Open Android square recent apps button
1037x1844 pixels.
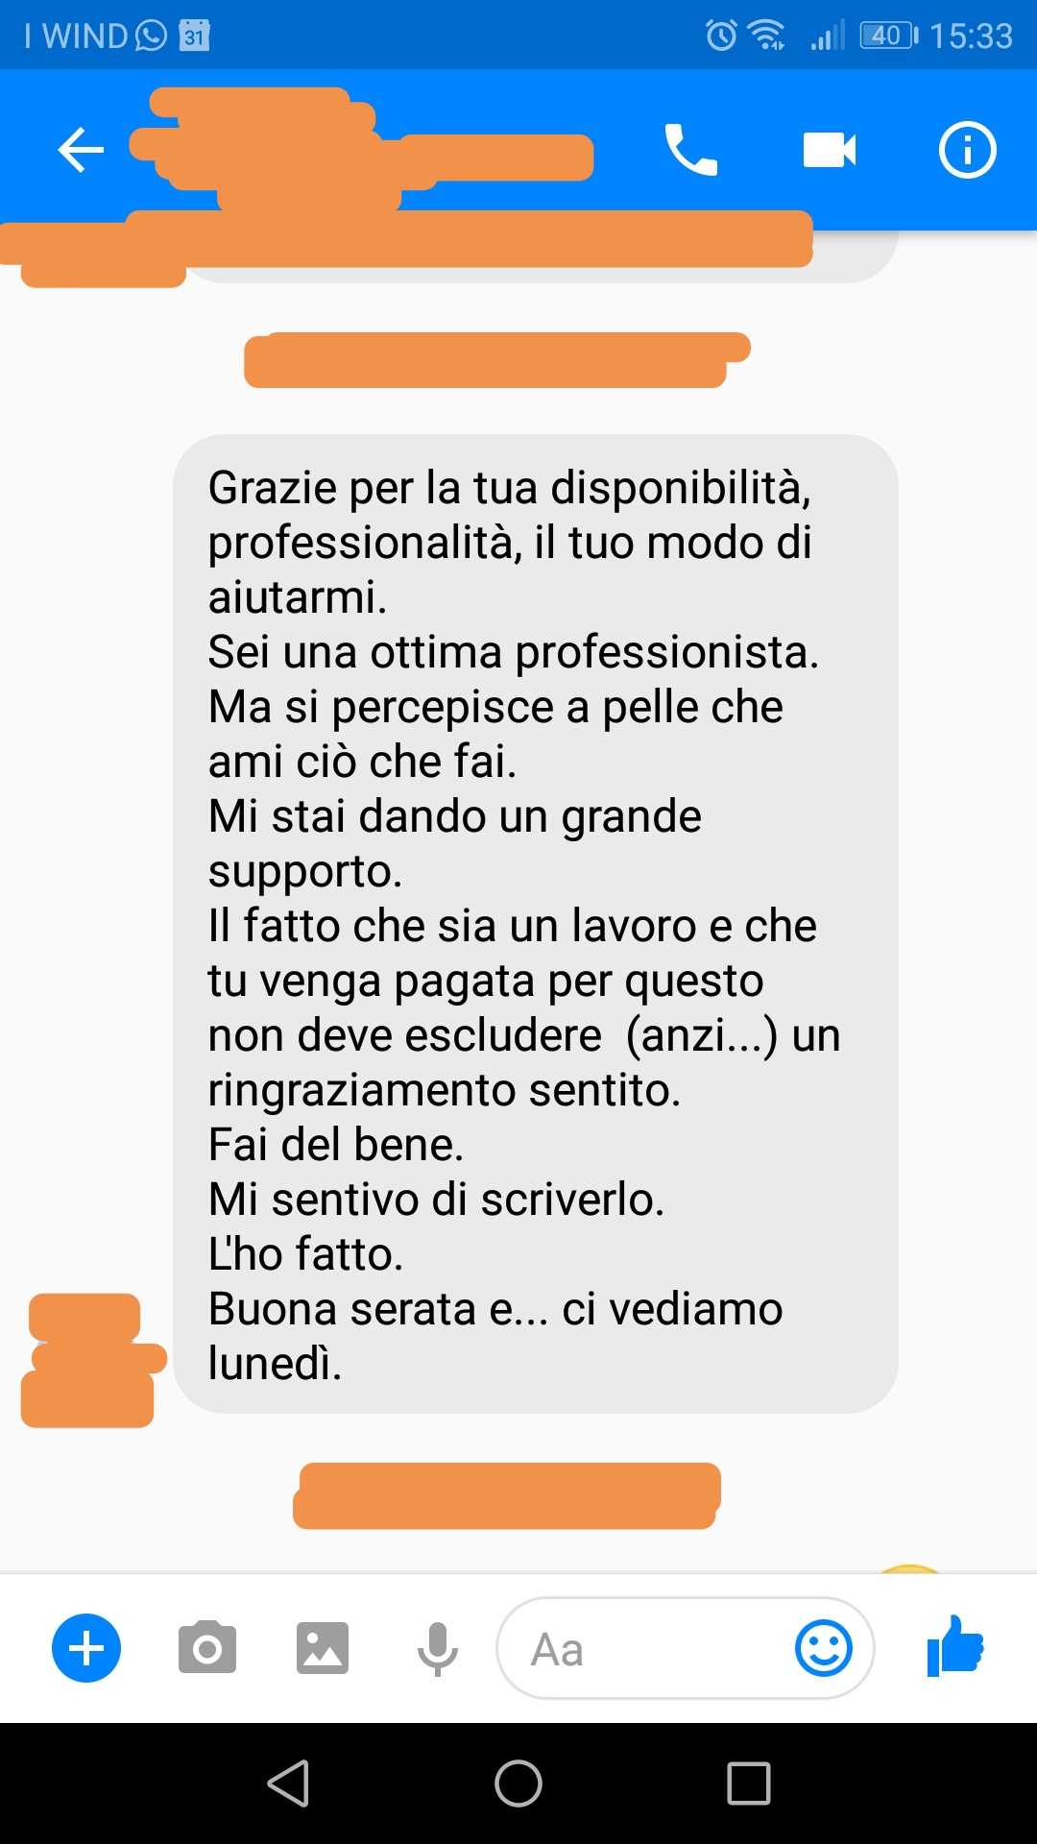tap(749, 1783)
